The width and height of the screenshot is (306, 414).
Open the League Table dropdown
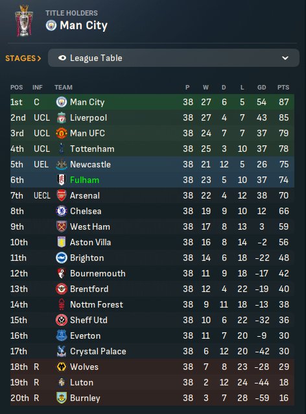(x=174, y=58)
